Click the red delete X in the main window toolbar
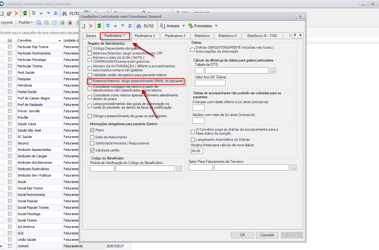The height and width of the screenshot is (250, 379). [x=17, y=13]
